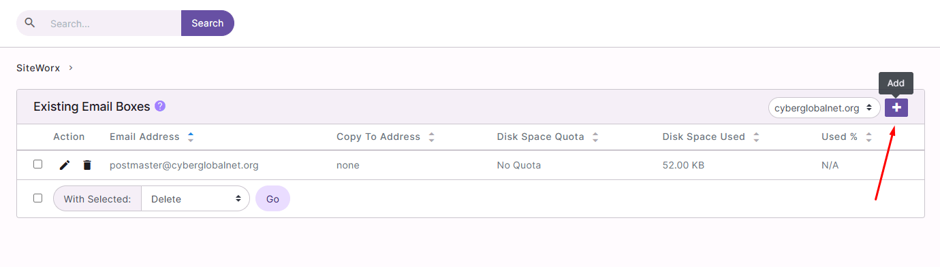The width and height of the screenshot is (940, 267).
Task: Expand the breadcrumb chevron after SiteWorx
Action: (71, 68)
